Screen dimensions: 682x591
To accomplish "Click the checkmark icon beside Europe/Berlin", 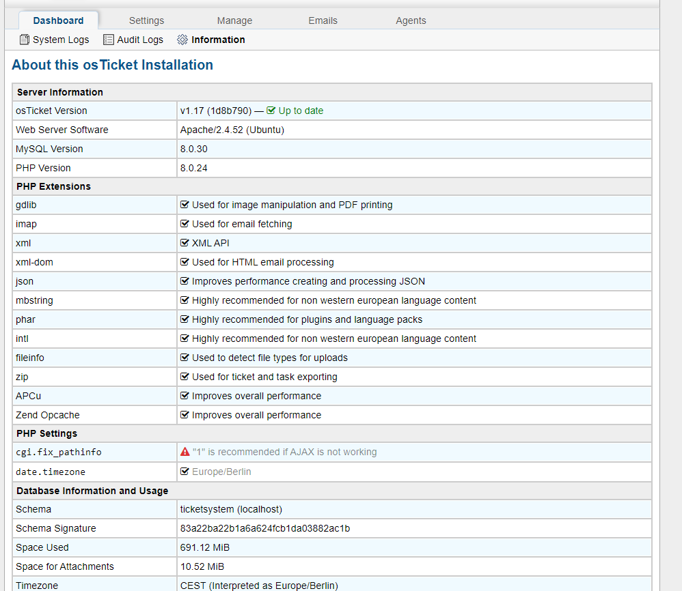I will tap(185, 472).
